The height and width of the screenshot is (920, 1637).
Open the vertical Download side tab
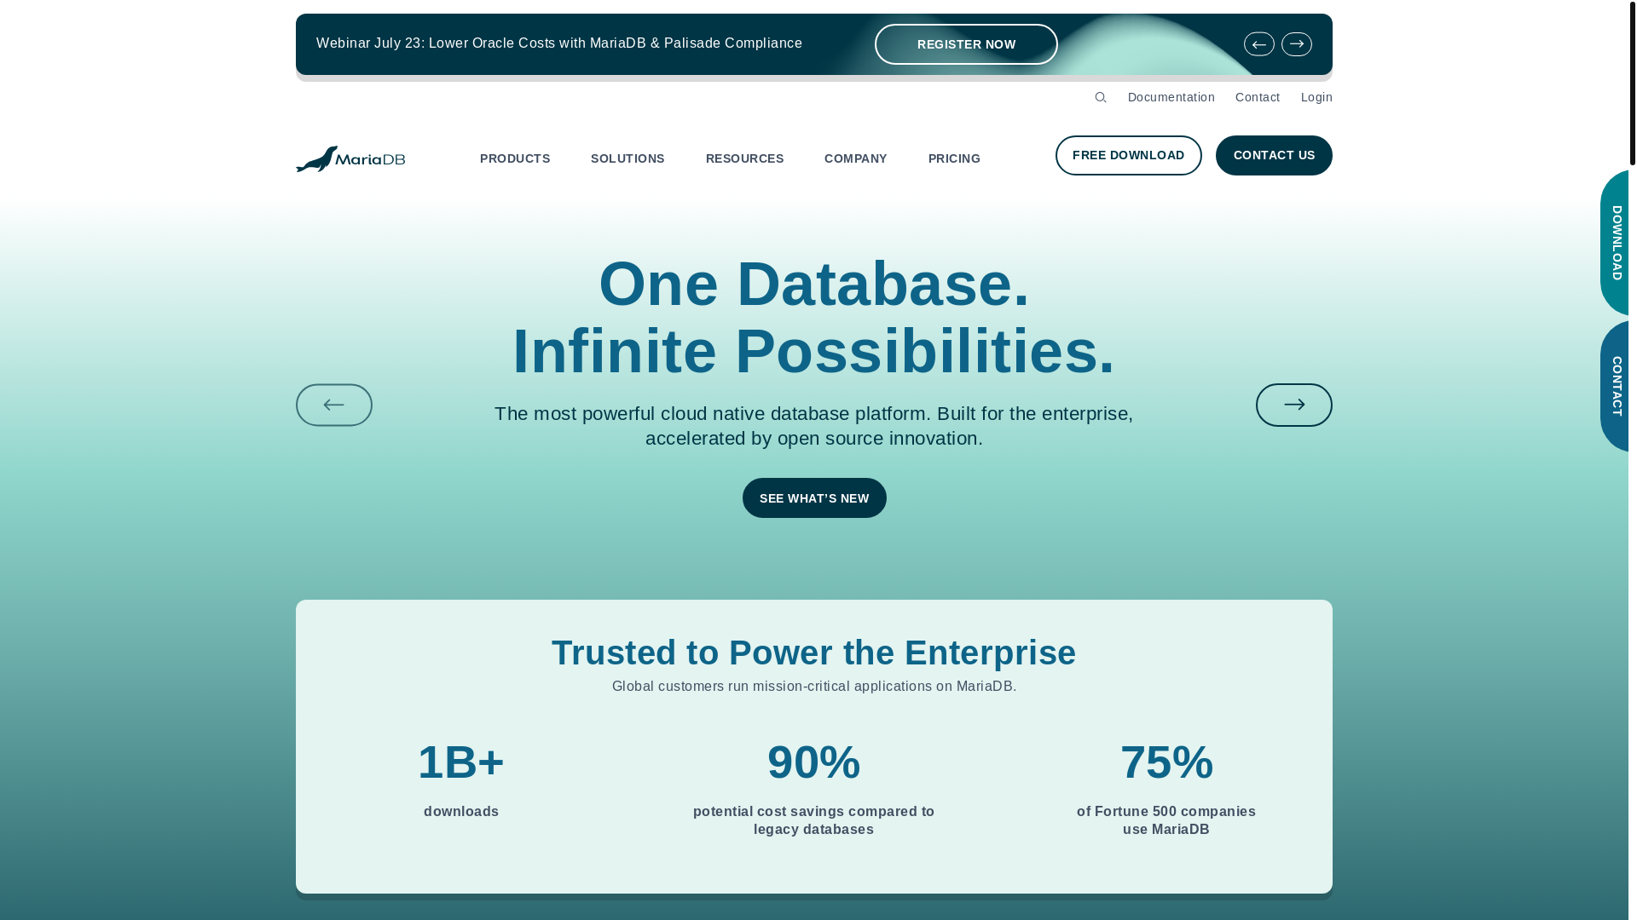point(1615,243)
